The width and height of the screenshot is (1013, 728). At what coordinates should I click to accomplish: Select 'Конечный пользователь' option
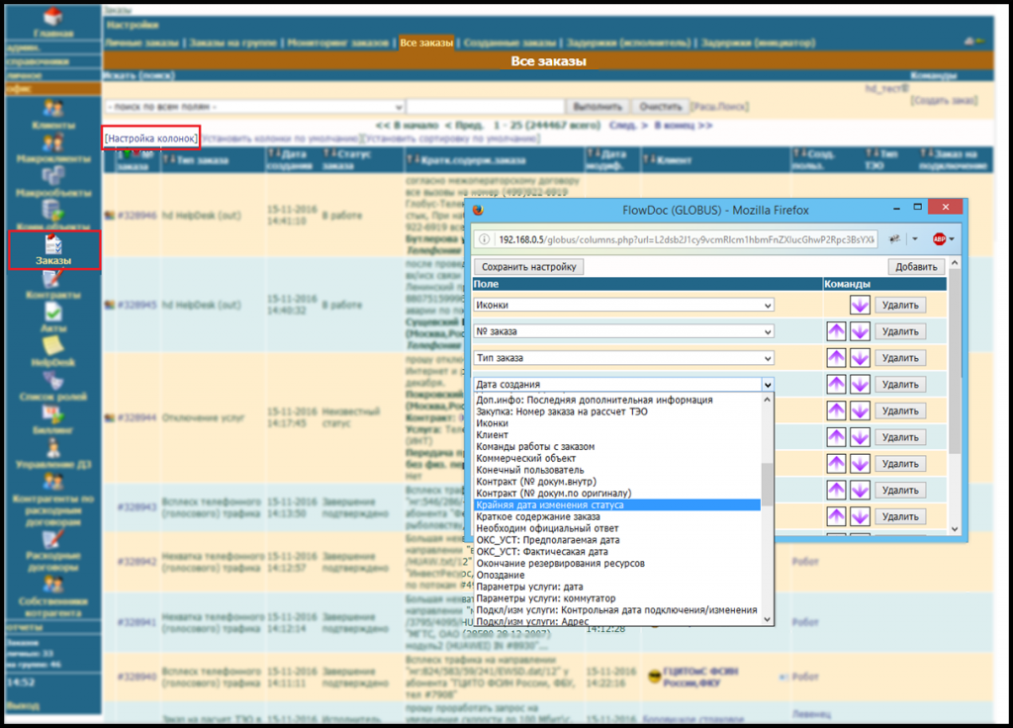point(617,470)
